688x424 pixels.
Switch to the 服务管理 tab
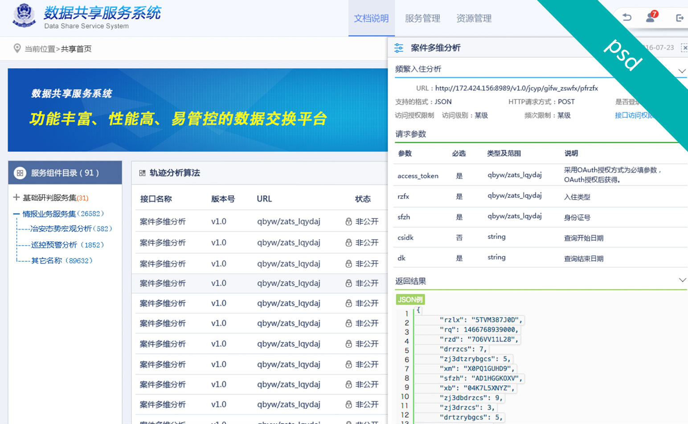click(x=422, y=19)
